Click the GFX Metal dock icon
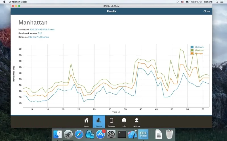Viewport: 227px width, 141px height. pos(143,134)
